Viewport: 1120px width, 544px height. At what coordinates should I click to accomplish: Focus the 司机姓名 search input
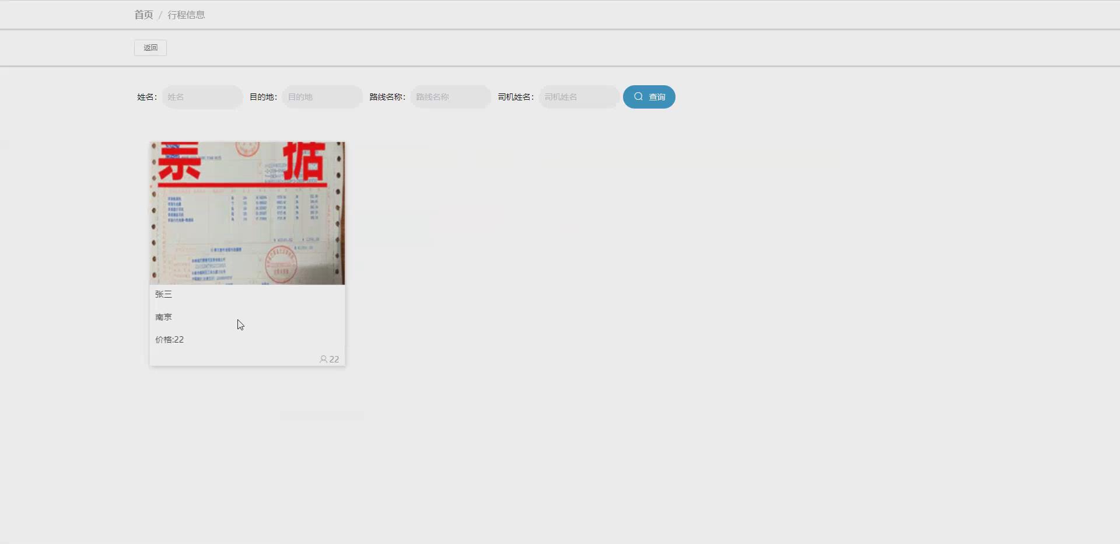tap(579, 97)
